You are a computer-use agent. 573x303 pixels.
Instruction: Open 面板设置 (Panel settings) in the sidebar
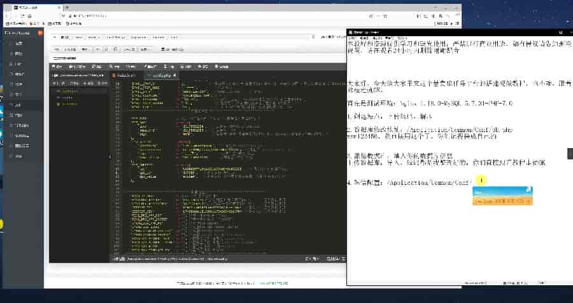coord(23,145)
